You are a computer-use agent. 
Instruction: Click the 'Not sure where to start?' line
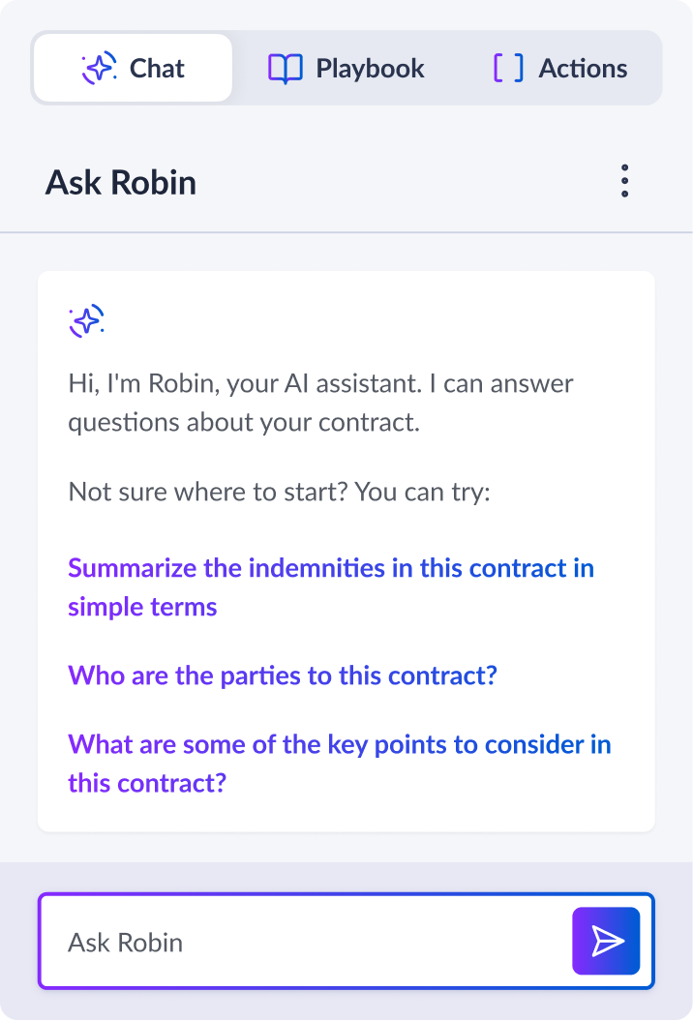coord(279,492)
